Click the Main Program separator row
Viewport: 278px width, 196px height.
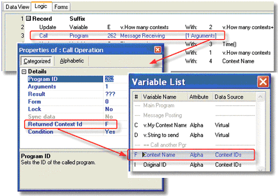195,105
